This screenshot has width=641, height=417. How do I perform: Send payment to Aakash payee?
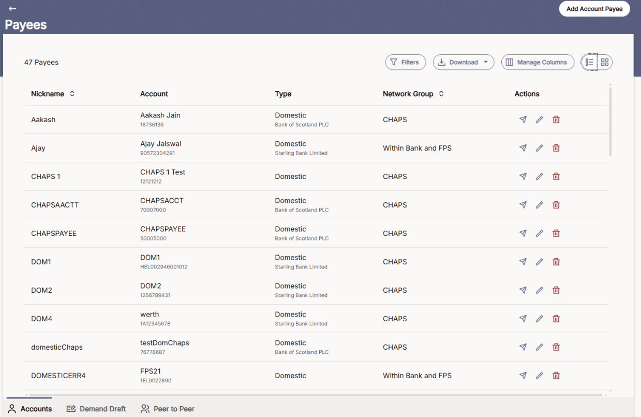click(x=523, y=120)
